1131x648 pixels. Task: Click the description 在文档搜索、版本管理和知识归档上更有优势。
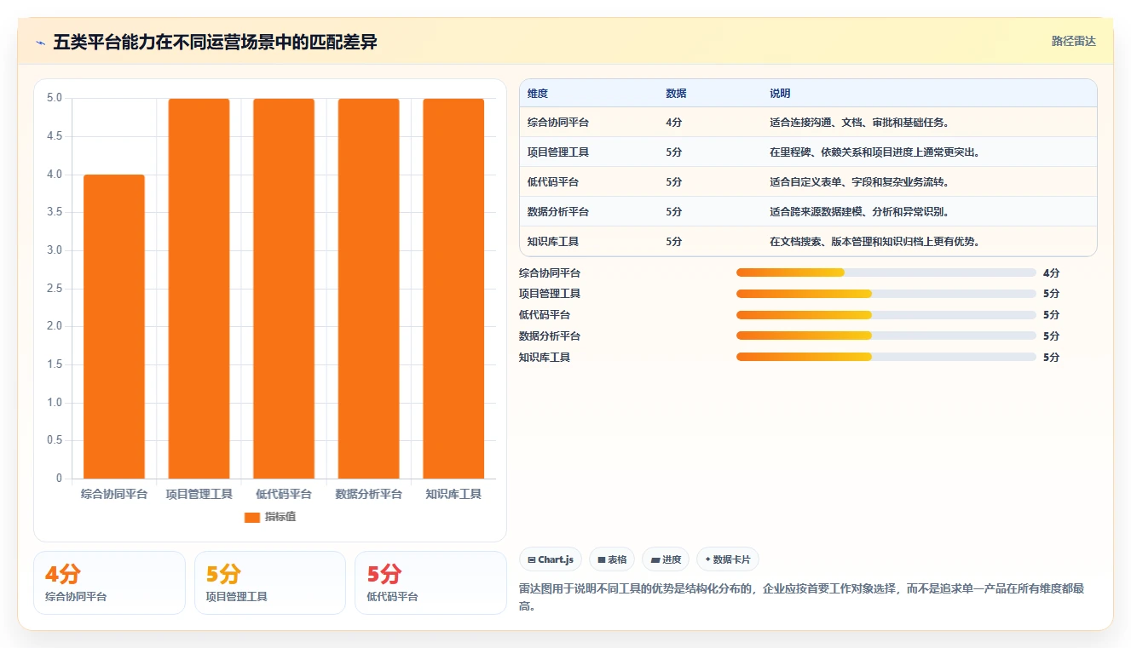874,241
